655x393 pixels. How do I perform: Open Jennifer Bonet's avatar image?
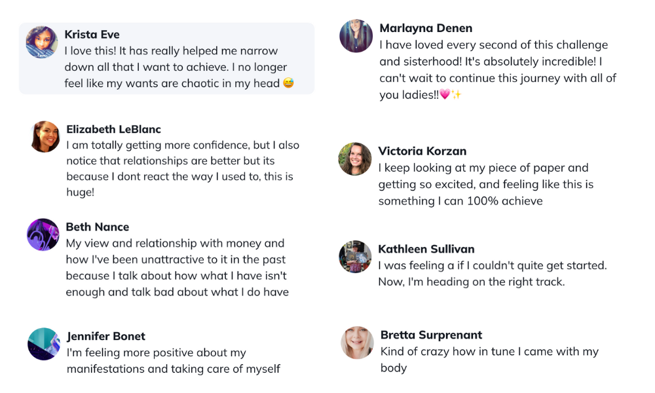(x=44, y=344)
